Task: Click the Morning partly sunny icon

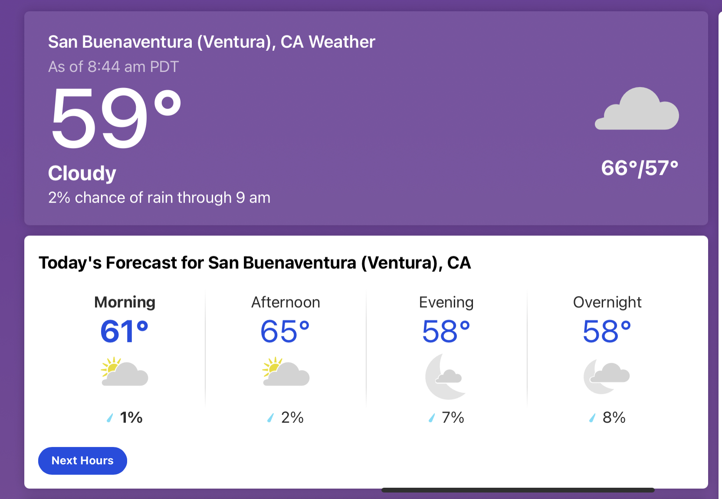Action: click(125, 372)
